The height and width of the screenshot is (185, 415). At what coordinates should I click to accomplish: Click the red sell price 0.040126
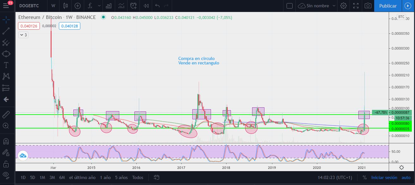29,26
